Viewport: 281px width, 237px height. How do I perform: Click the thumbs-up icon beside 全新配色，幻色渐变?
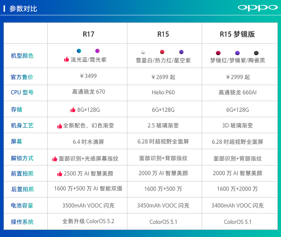[x=60, y=126]
